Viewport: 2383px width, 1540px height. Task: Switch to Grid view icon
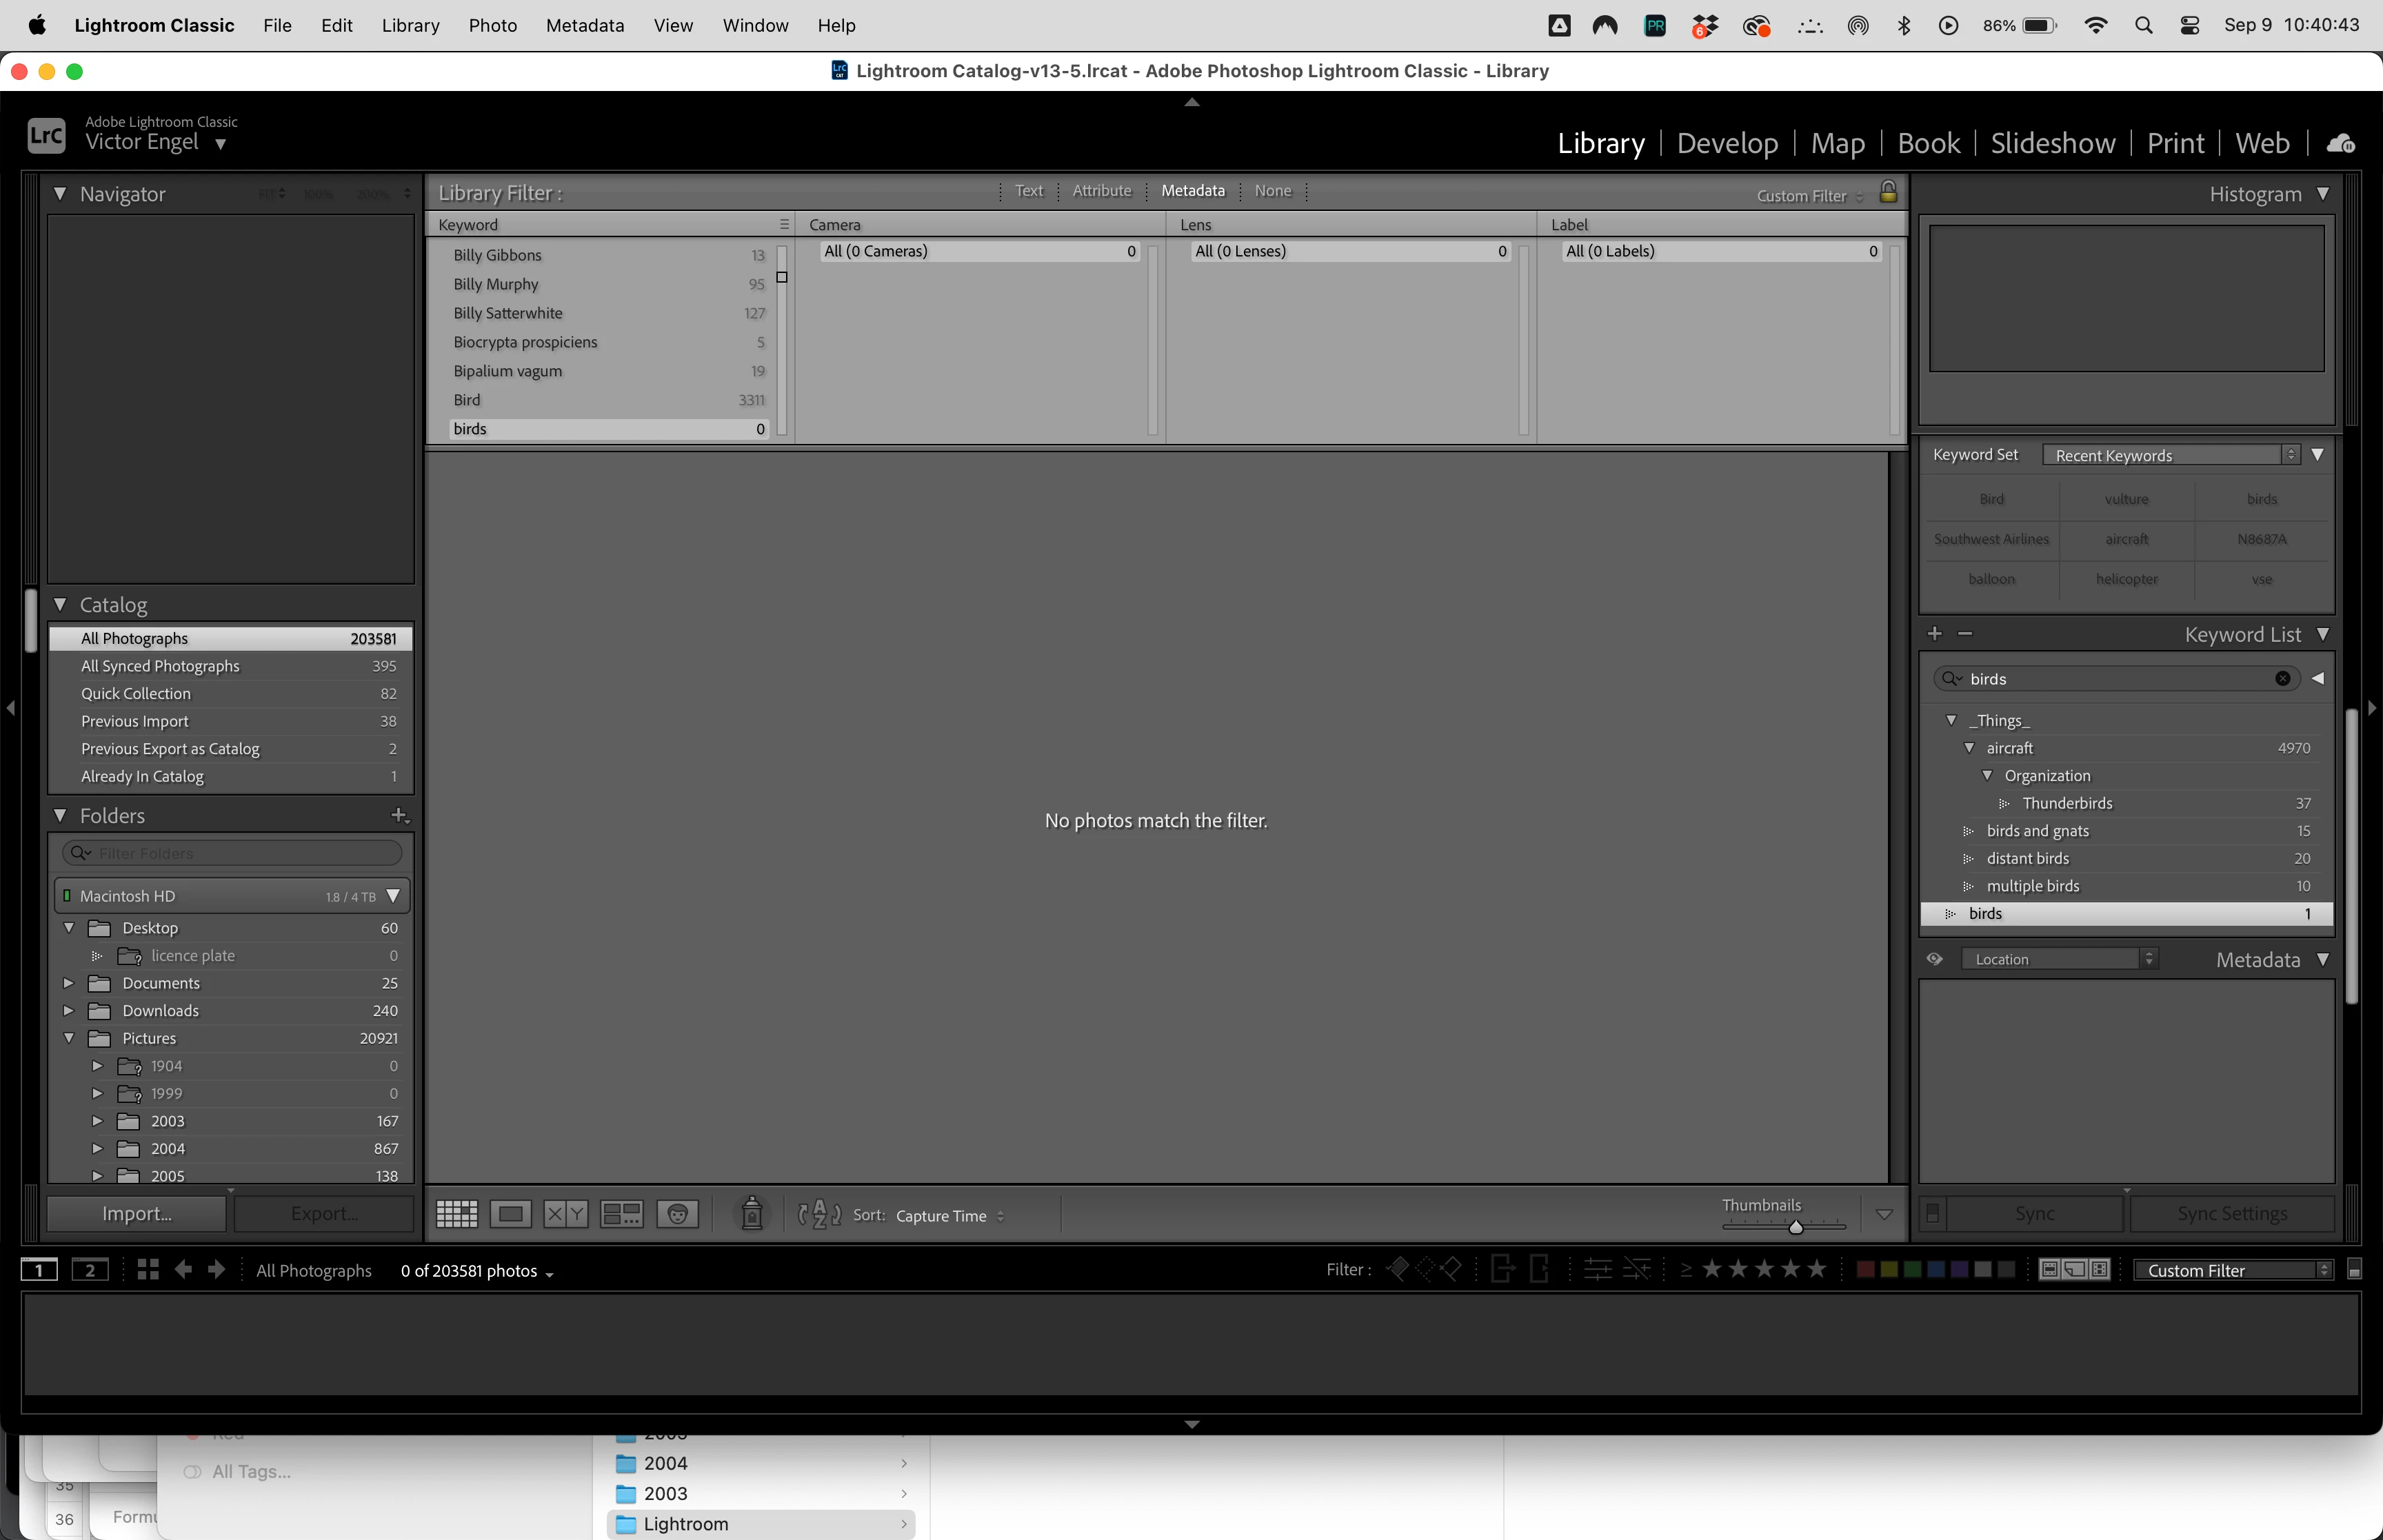tap(457, 1214)
